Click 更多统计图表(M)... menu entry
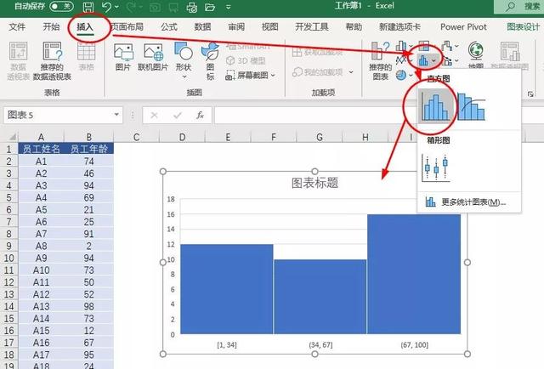 469,202
